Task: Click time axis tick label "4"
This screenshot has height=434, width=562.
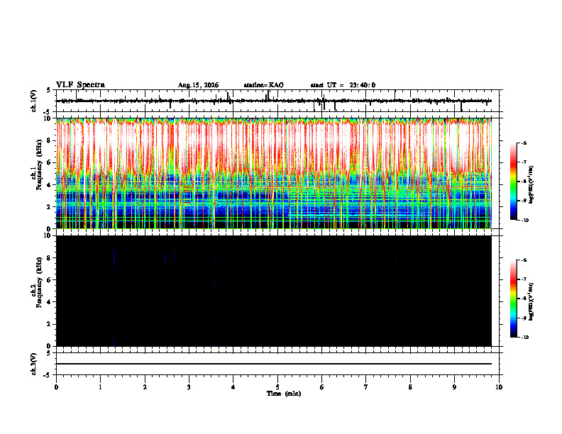Action: [233, 387]
